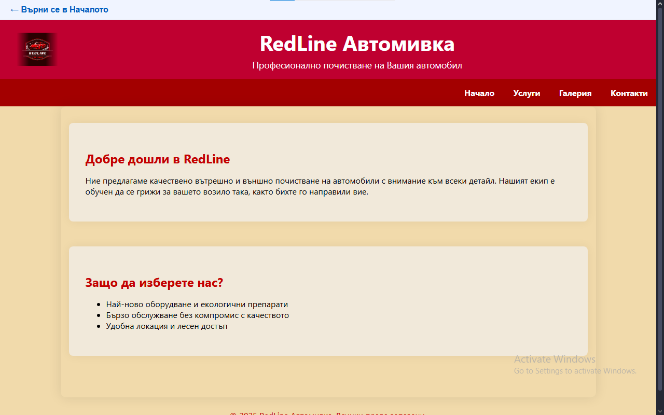Click list item 'Удобна локация и лесен достъп'
Image resolution: width=664 pixels, height=415 pixels.
[167, 326]
